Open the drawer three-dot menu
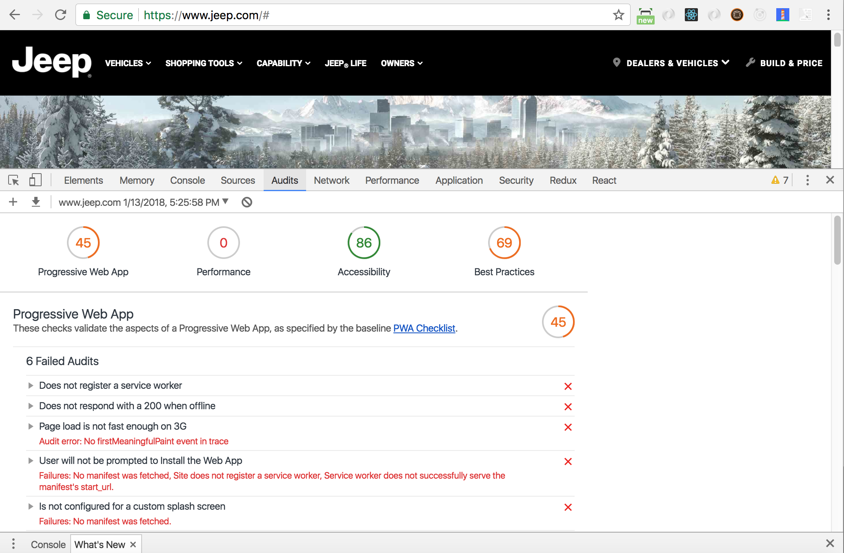 click(13, 544)
